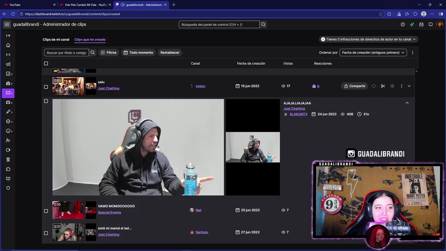
Task: Go to the Home icon in the sidebar
Action: 8,45
